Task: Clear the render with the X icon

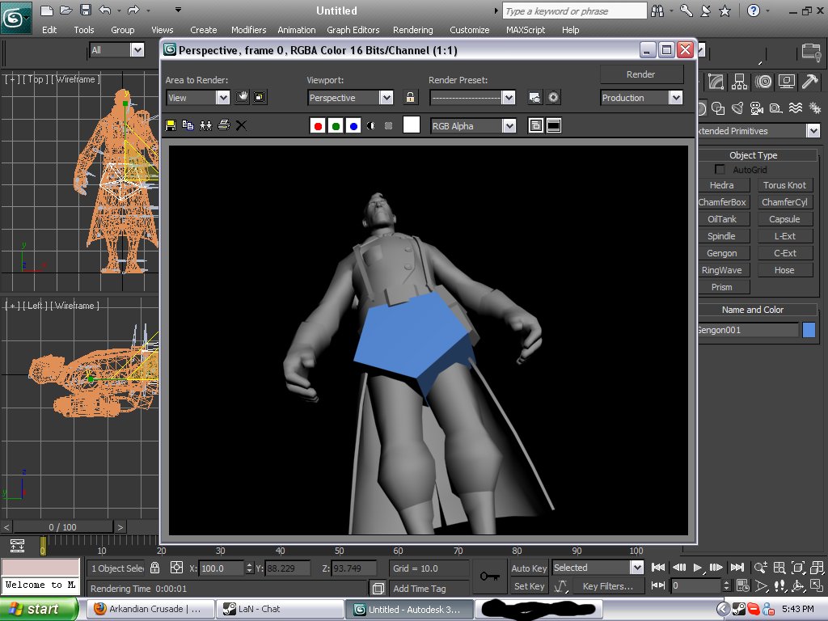Action: point(241,125)
